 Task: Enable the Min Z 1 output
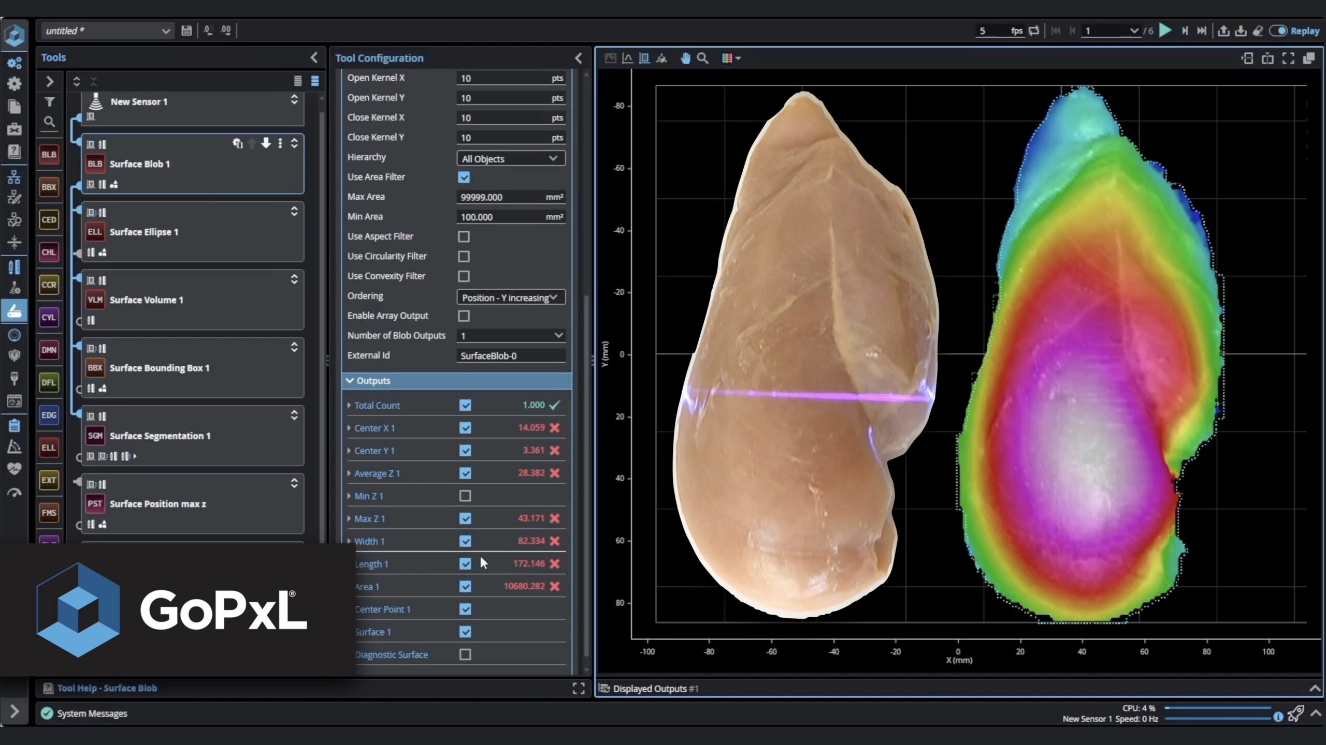point(465,496)
